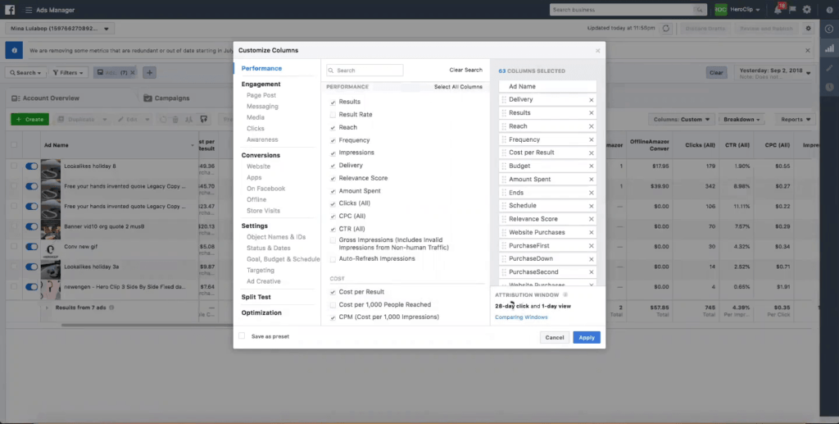Click the Clear Search link
This screenshot has width=839, height=424.
click(465, 71)
